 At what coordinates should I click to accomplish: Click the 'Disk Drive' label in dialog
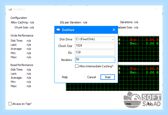click(66, 39)
